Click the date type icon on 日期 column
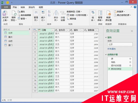Screen dimensions: 138x103 (39, 30)
